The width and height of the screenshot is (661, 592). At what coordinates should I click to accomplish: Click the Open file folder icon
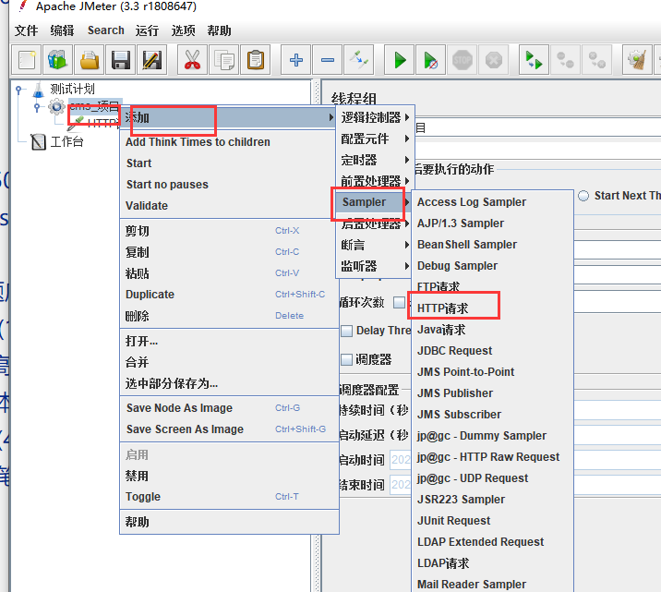(90, 60)
